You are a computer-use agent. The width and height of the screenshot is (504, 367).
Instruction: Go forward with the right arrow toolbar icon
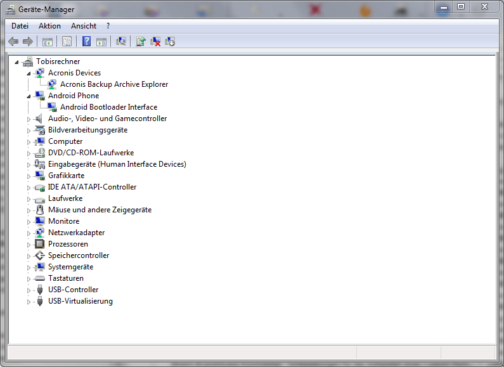pos(28,41)
